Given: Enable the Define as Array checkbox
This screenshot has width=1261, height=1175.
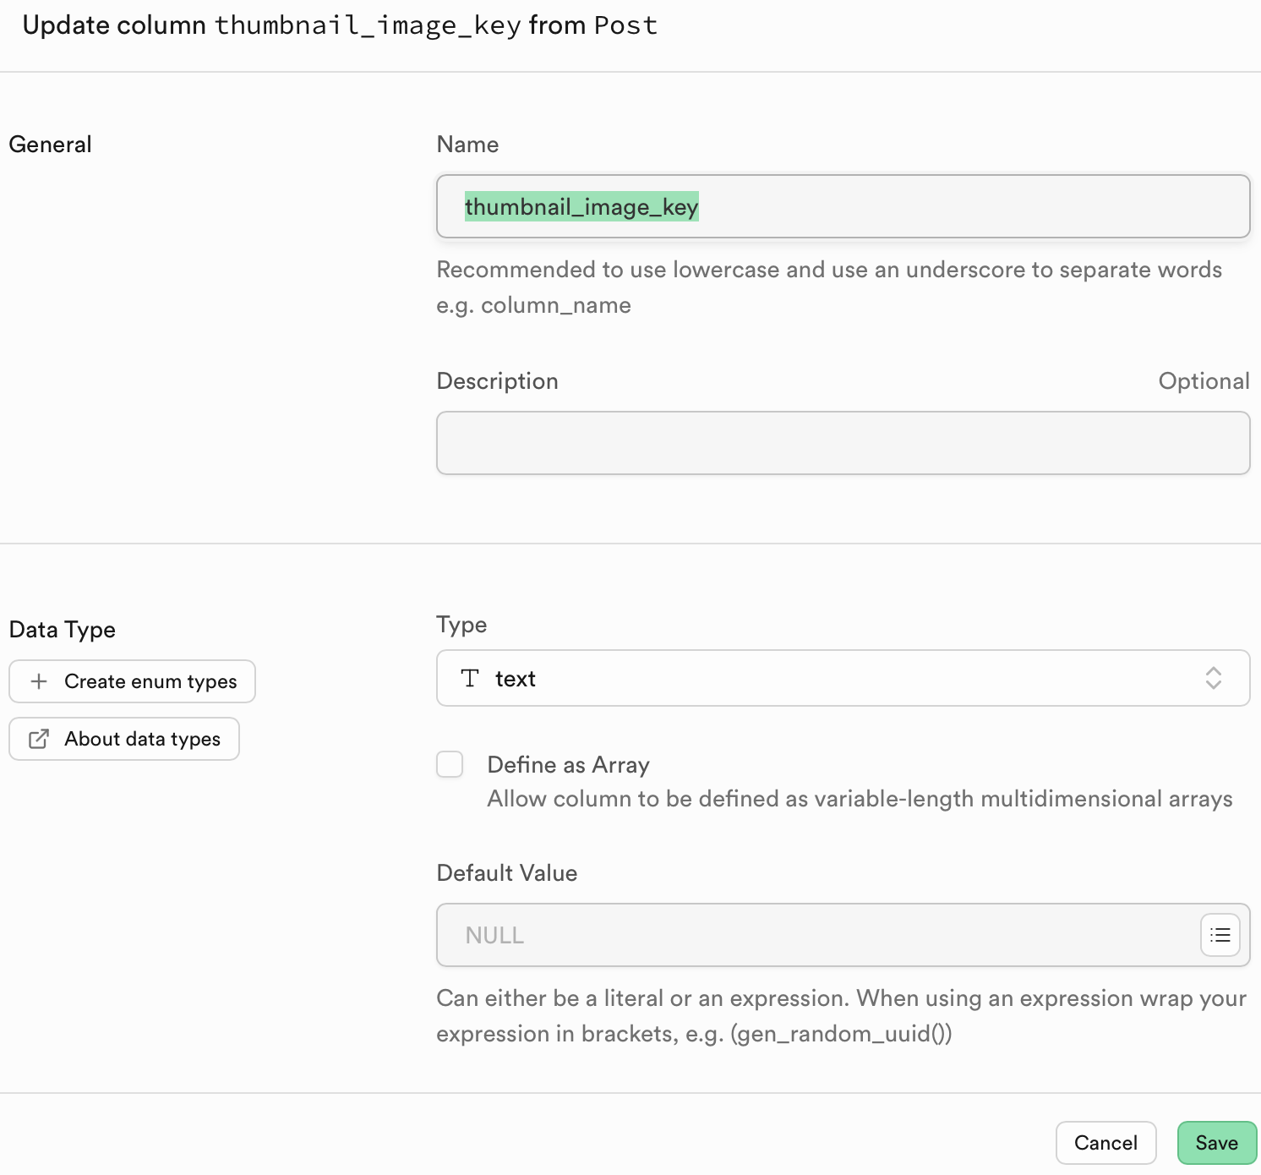Looking at the screenshot, I should coord(450,764).
